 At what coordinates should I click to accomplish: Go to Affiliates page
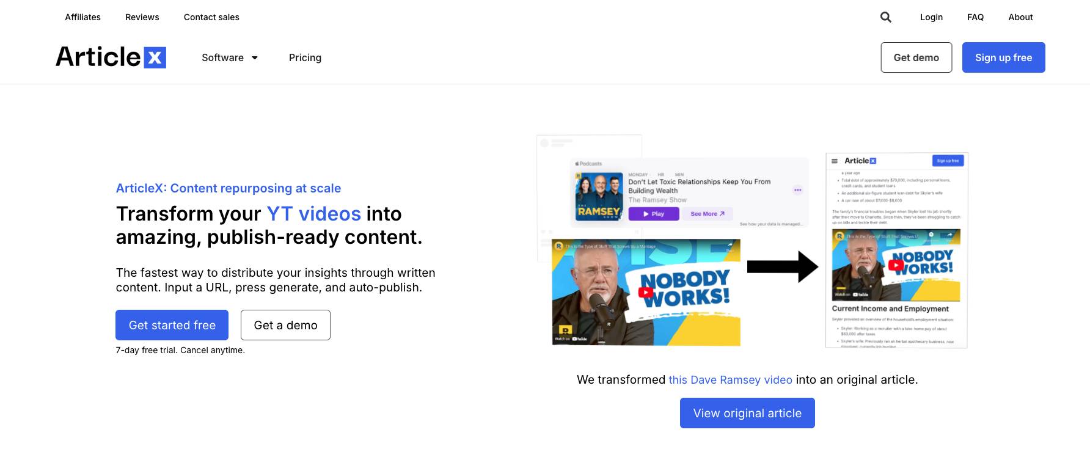click(83, 17)
